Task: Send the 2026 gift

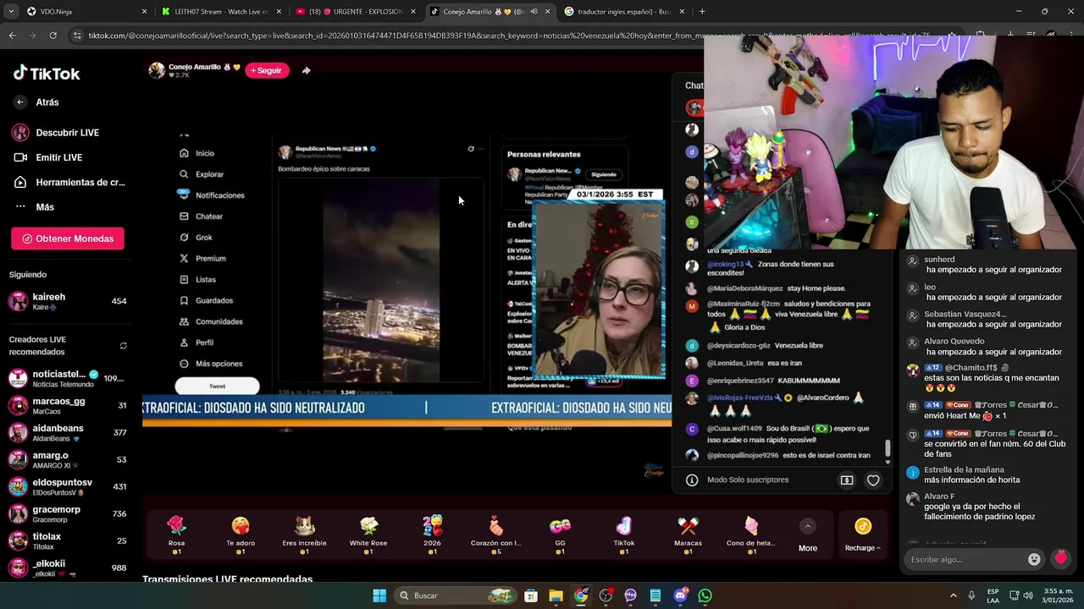Action: pos(432,535)
